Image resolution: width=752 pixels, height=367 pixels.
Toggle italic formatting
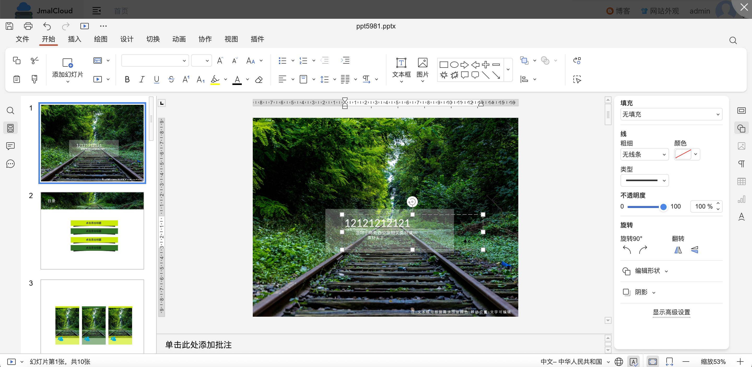click(142, 79)
